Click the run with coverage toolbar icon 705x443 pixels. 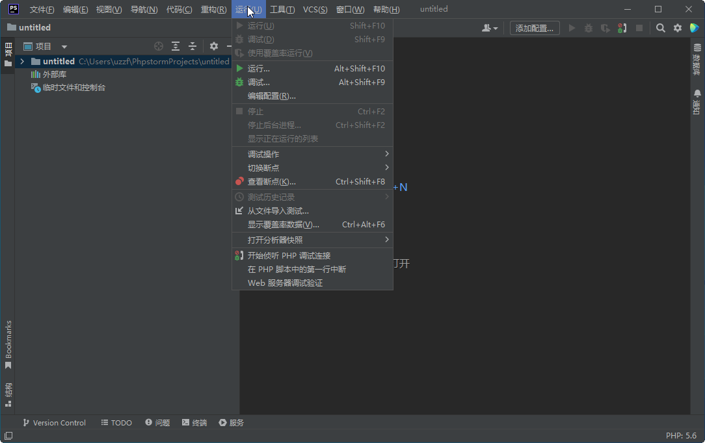605,29
